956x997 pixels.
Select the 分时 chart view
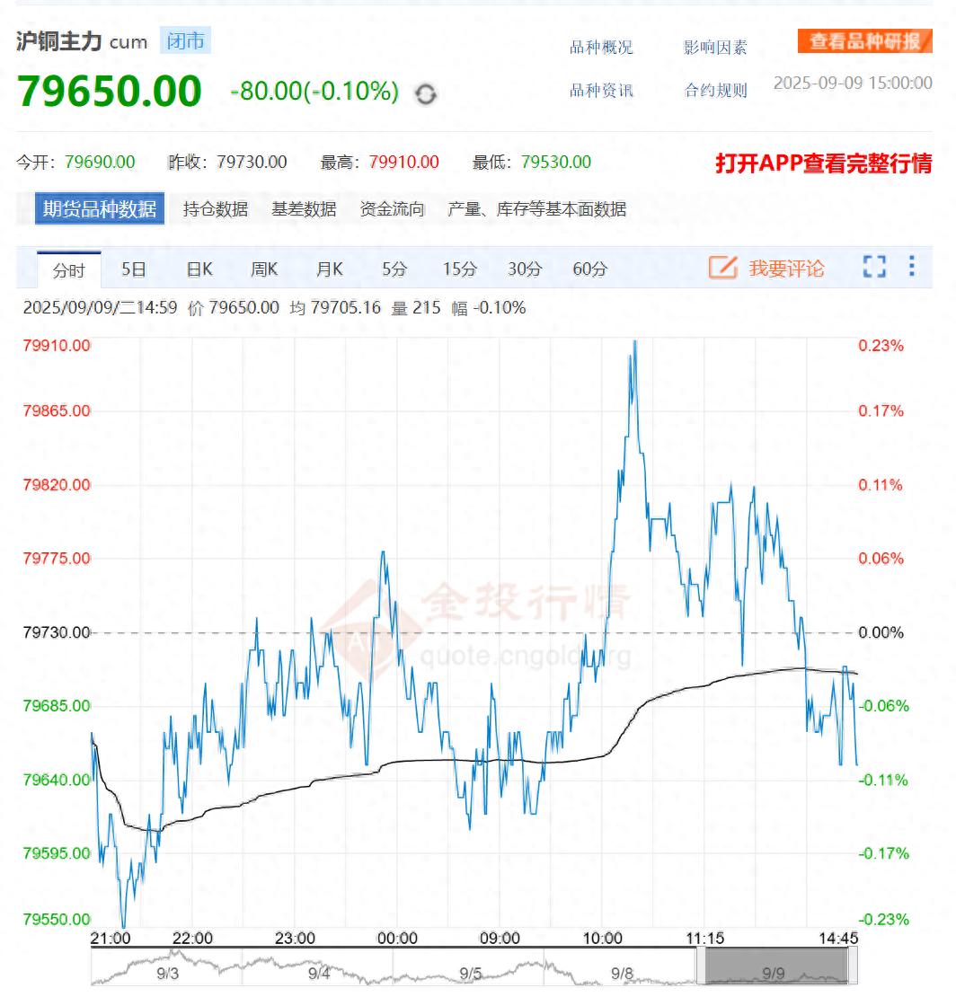click(67, 268)
